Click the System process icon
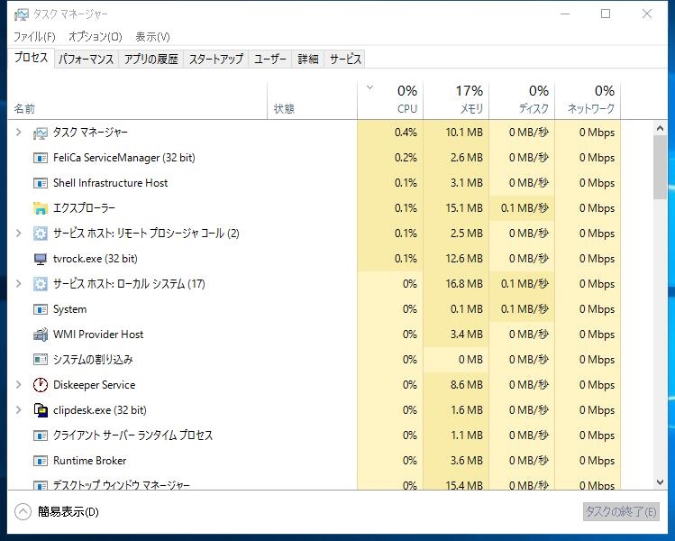 click(x=40, y=309)
